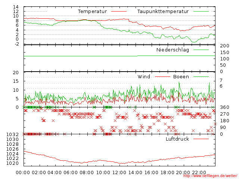239x179 pixels.
Task: Click the 15 wind speed axis value
Action: pos(16,81)
